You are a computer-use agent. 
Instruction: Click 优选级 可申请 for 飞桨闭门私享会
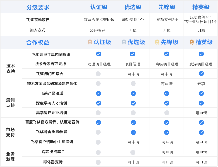pyautogui.click(x=133, y=74)
